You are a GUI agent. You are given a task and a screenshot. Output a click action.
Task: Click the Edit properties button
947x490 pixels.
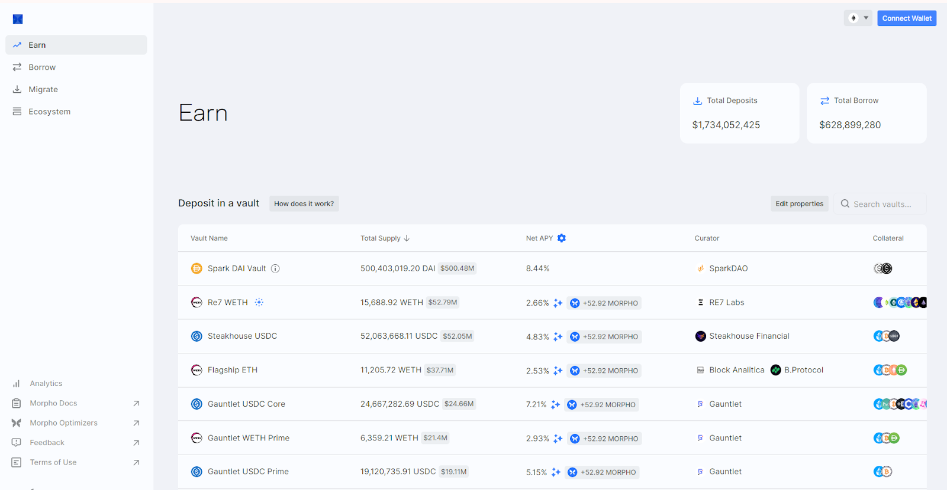tap(799, 204)
